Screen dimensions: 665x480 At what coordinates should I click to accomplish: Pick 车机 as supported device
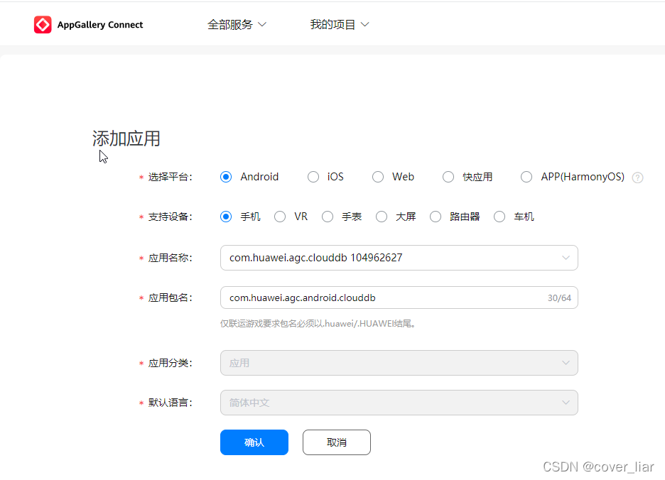(x=499, y=217)
